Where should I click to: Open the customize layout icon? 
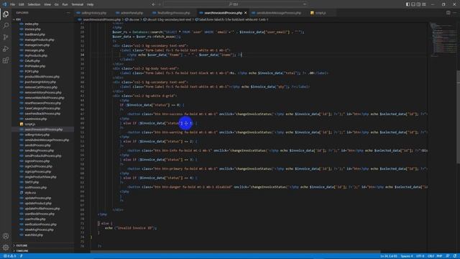click(x=424, y=4)
